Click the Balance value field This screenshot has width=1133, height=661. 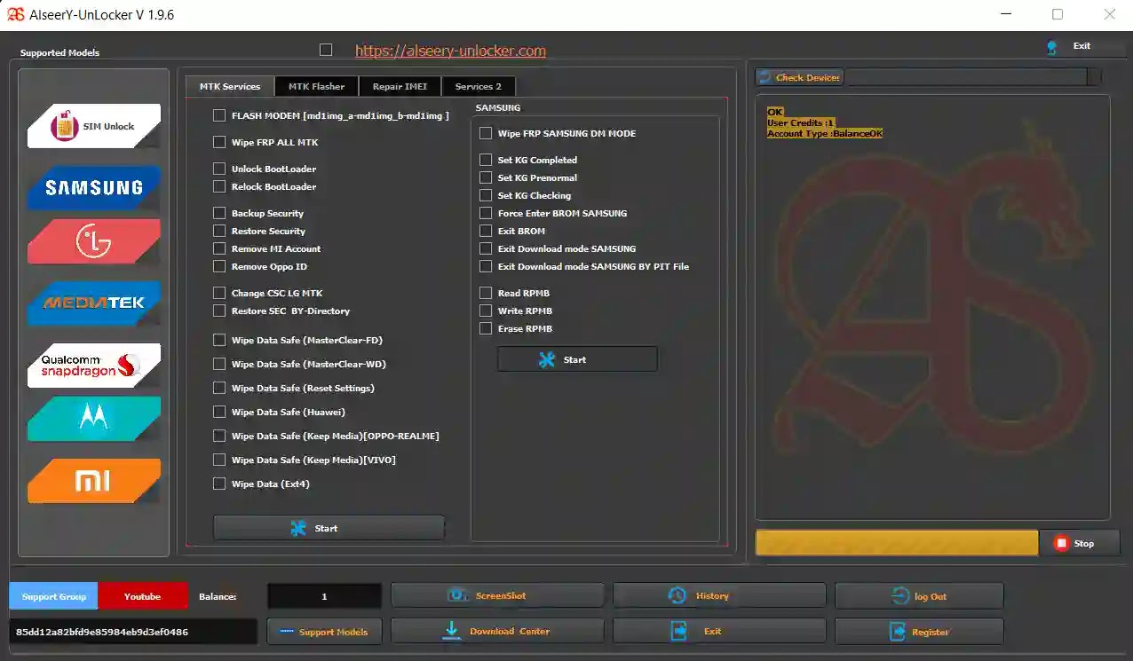coord(324,596)
